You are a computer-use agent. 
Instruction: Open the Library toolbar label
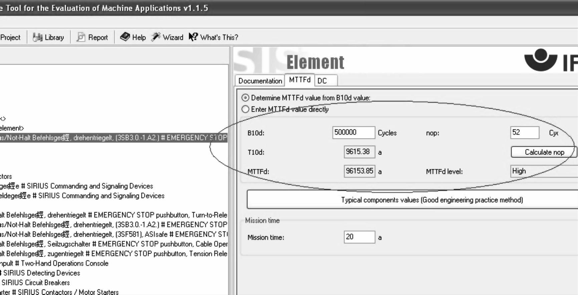(54, 37)
